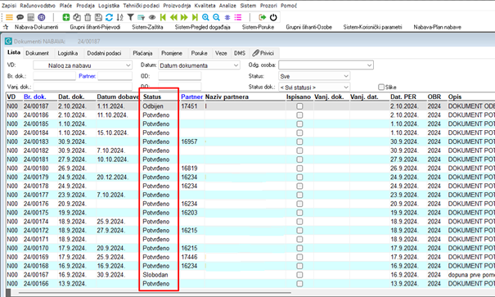Open Nabava-Dokumenti shortcut link
Screen dimensions: 495x297
coord(36,27)
